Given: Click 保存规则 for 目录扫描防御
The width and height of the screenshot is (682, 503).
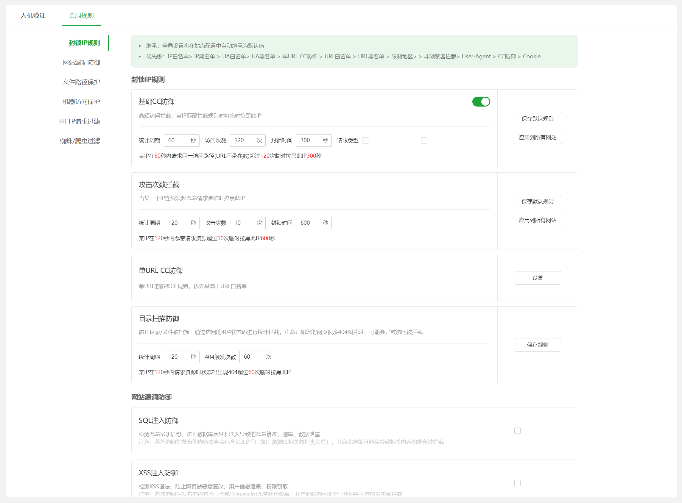Looking at the screenshot, I should point(537,345).
